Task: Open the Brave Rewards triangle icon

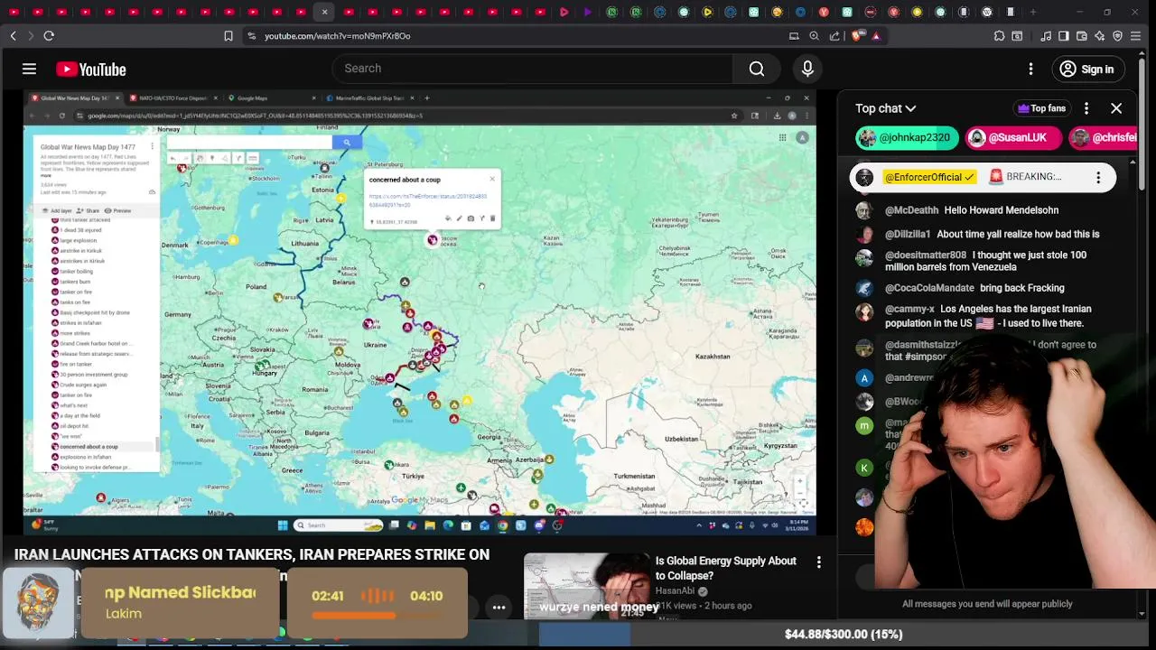Action: coord(876,36)
